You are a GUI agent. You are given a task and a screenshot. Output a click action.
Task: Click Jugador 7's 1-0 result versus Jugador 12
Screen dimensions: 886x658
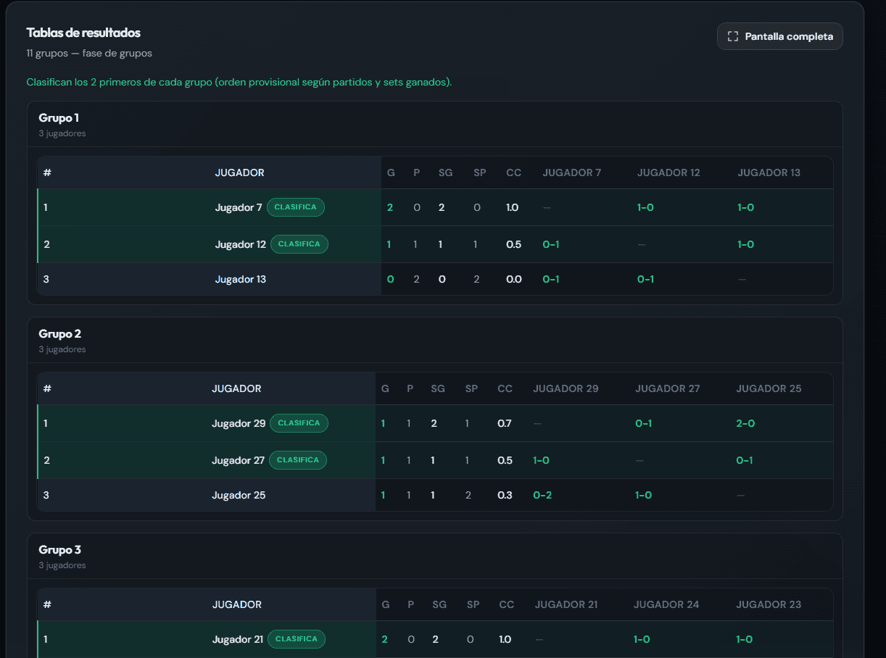pos(645,207)
